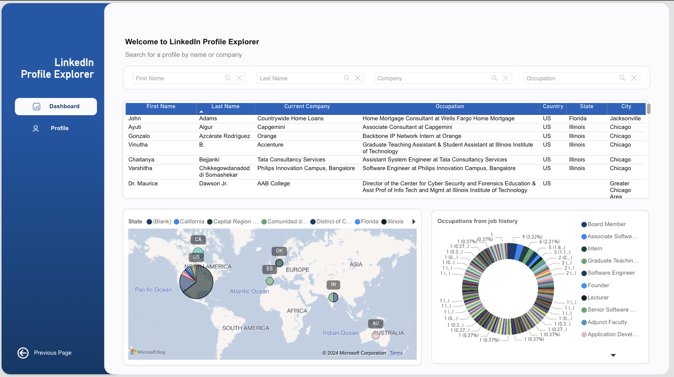Viewport: 674px width, 377px height.
Task: Click ascending sort arrow on Last Name column
Action: [201, 112]
